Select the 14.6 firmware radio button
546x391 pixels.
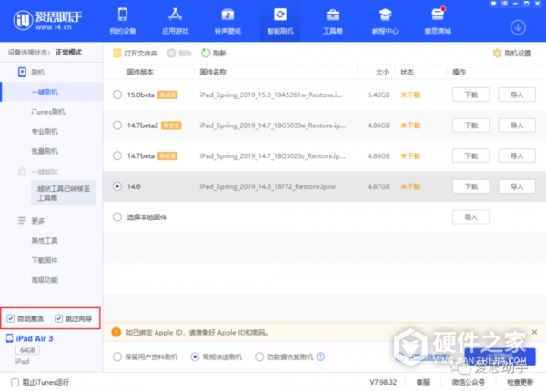[x=117, y=186]
